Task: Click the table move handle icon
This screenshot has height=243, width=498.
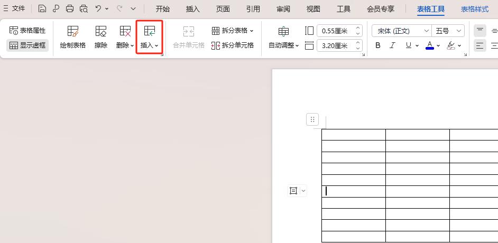Action: 312,119
